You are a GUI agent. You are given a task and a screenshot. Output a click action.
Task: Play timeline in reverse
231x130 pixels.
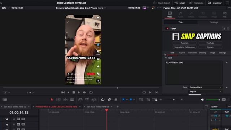coord(68,92)
